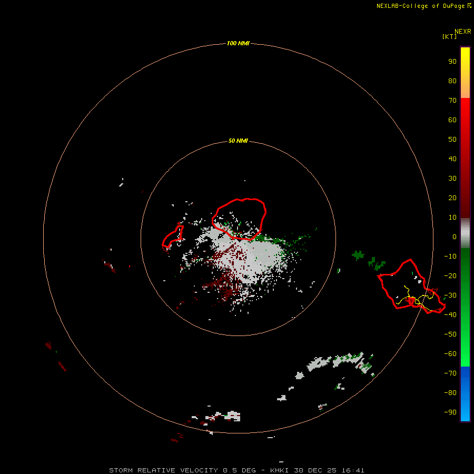Click the -50 value on velocity scale
The image size is (474, 474).
pos(450,334)
